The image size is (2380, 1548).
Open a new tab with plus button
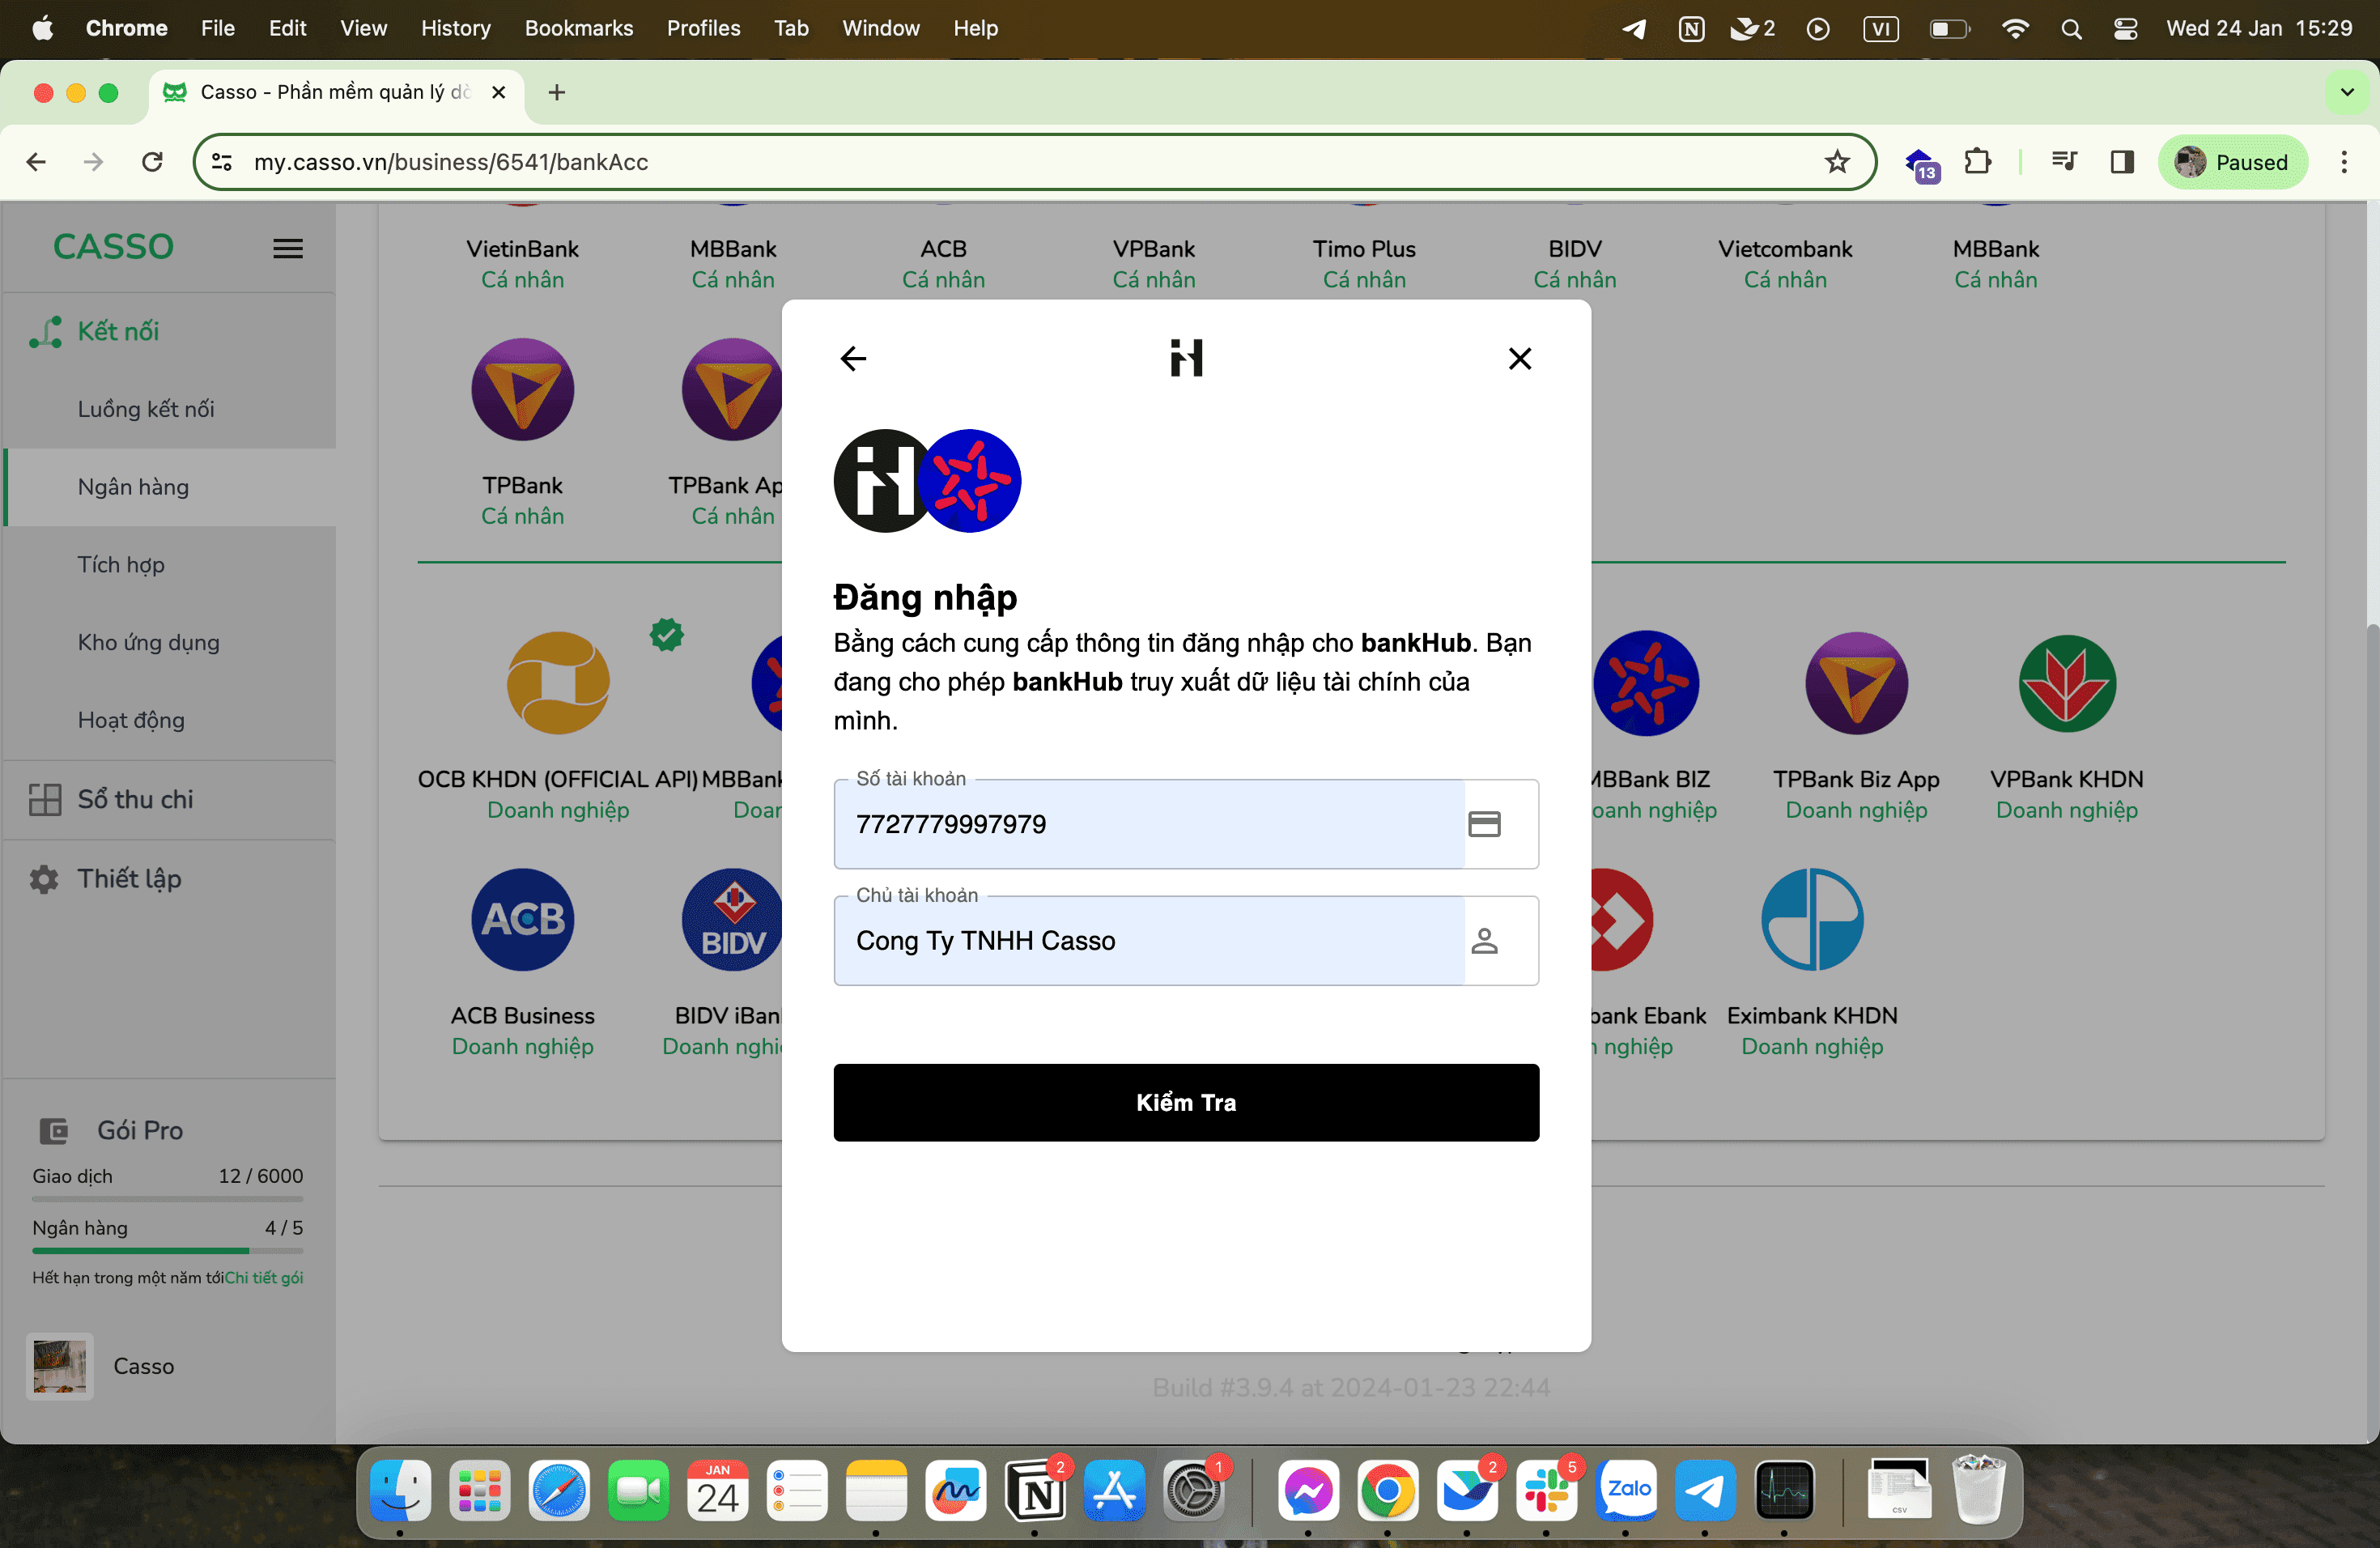point(557,92)
